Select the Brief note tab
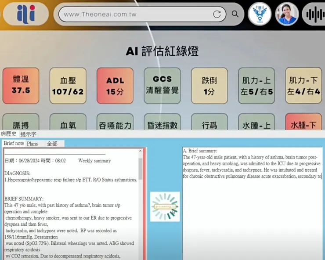 pyautogui.click(x=14, y=143)
